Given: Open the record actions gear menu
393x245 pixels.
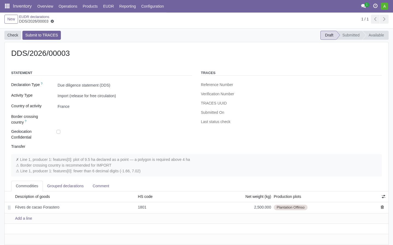Looking at the screenshot, I should click(x=52, y=21).
